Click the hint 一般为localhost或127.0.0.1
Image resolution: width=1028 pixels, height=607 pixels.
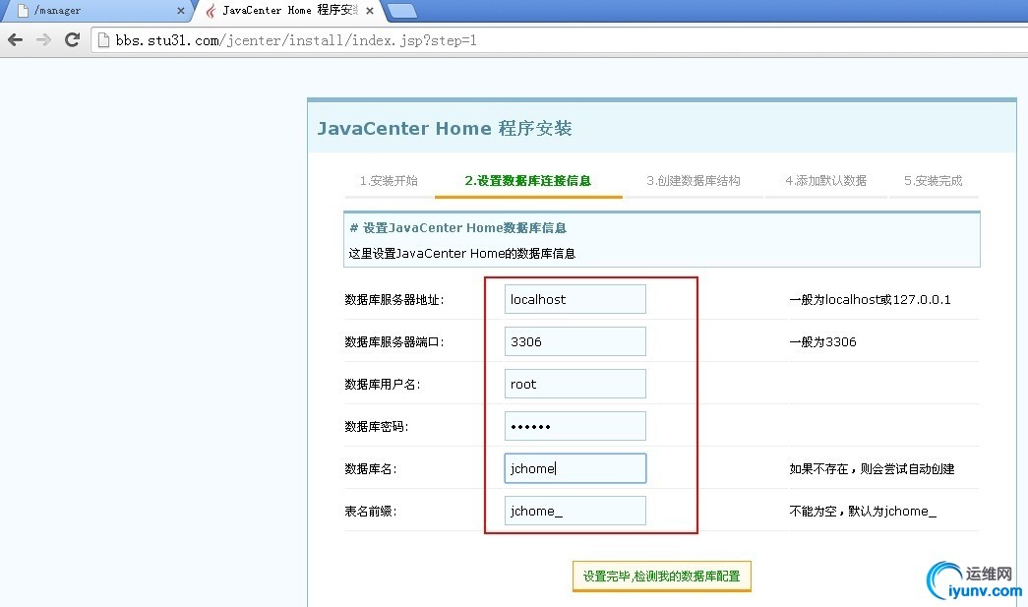pyautogui.click(x=870, y=300)
